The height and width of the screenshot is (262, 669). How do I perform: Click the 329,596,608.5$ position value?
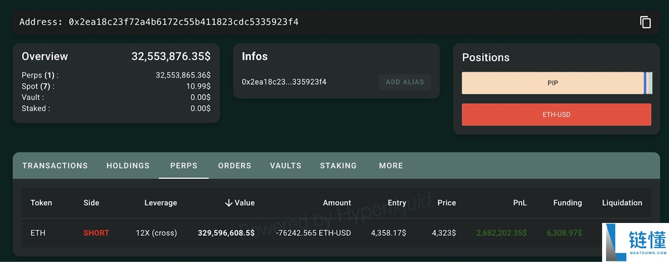pos(226,233)
